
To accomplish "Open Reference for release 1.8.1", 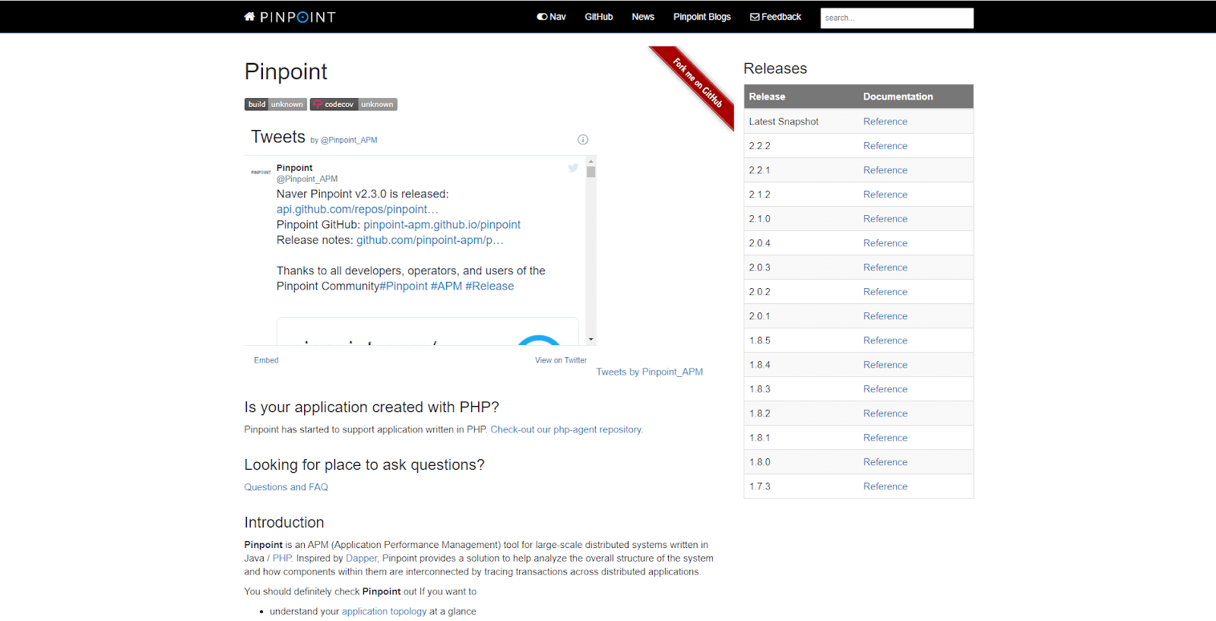I will pyautogui.click(x=885, y=438).
